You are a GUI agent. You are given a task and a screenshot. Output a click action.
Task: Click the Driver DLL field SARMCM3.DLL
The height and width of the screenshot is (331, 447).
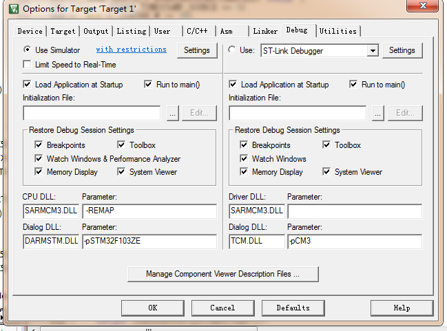coord(257,211)
